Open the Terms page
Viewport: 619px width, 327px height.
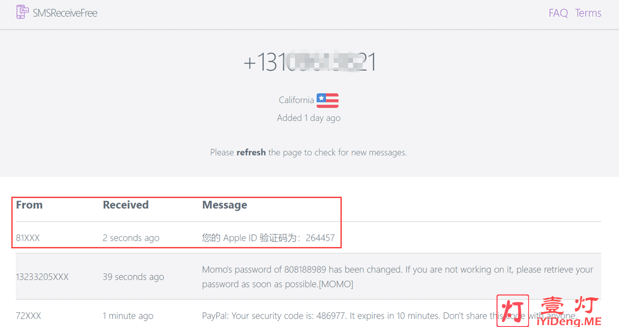point(588,13)
